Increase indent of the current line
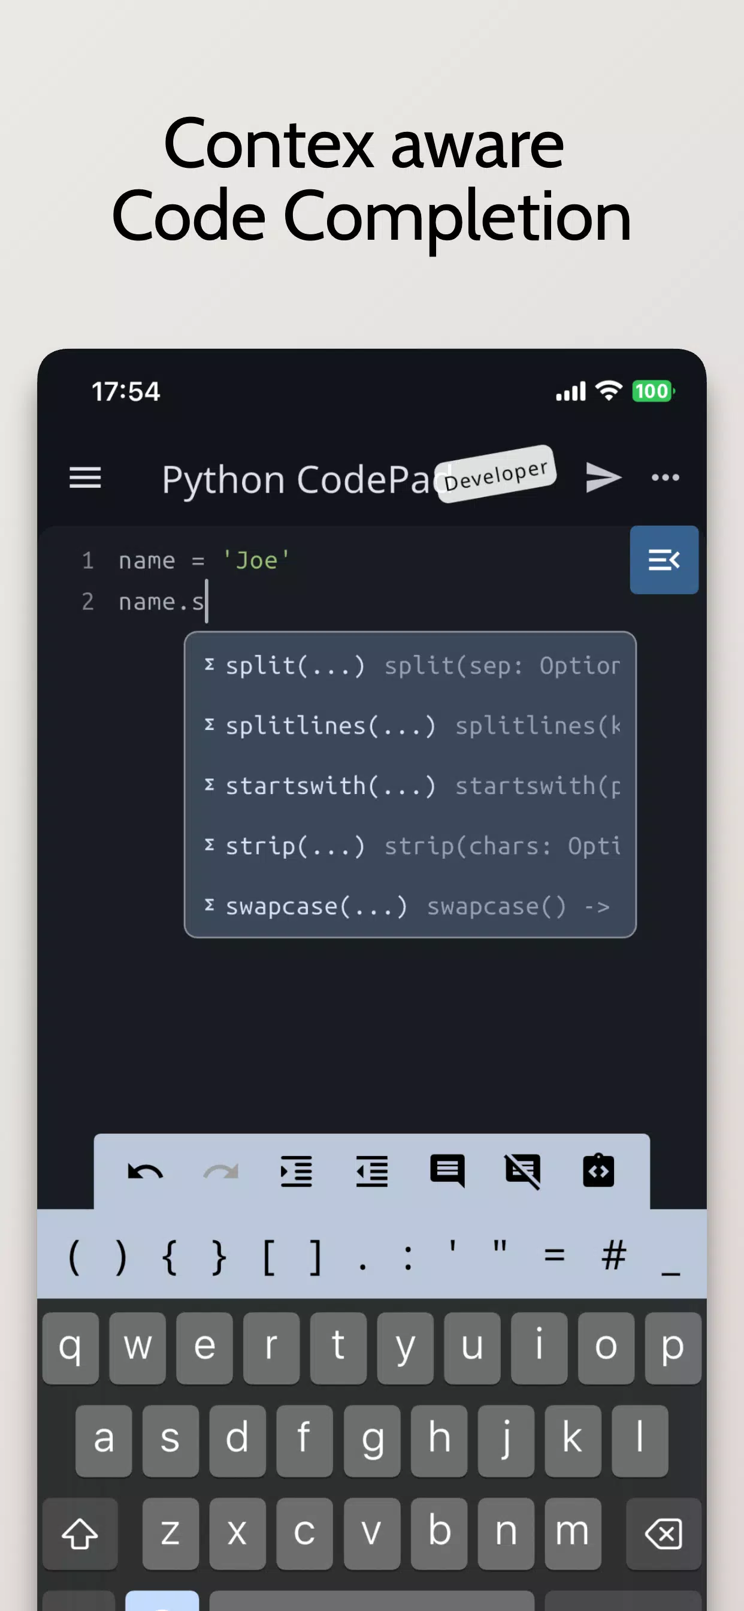744x1611 pixels. pyautogui.click(x=297, y=1171)
